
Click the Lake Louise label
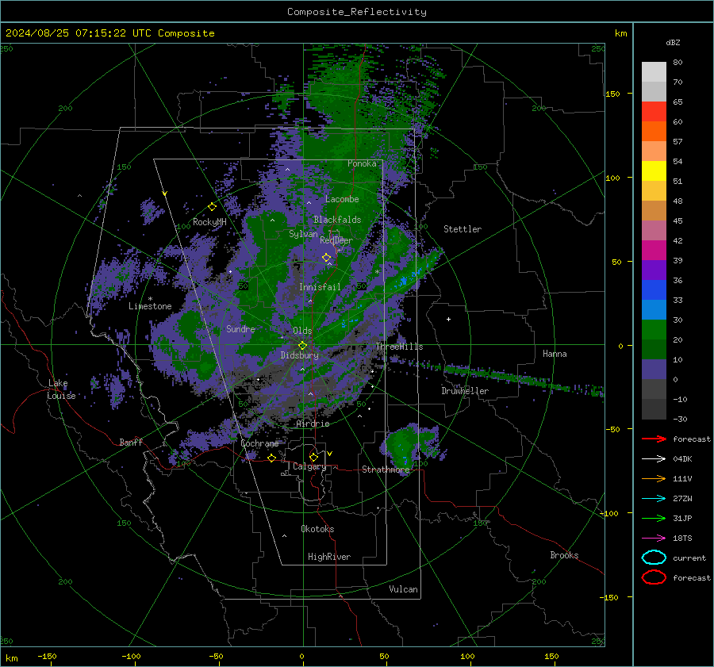pyautogui.click(x=61, y=389)
